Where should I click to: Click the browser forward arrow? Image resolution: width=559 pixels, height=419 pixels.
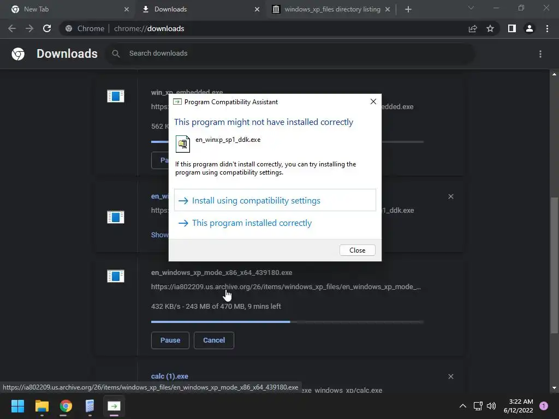click(x=29, y=28)
